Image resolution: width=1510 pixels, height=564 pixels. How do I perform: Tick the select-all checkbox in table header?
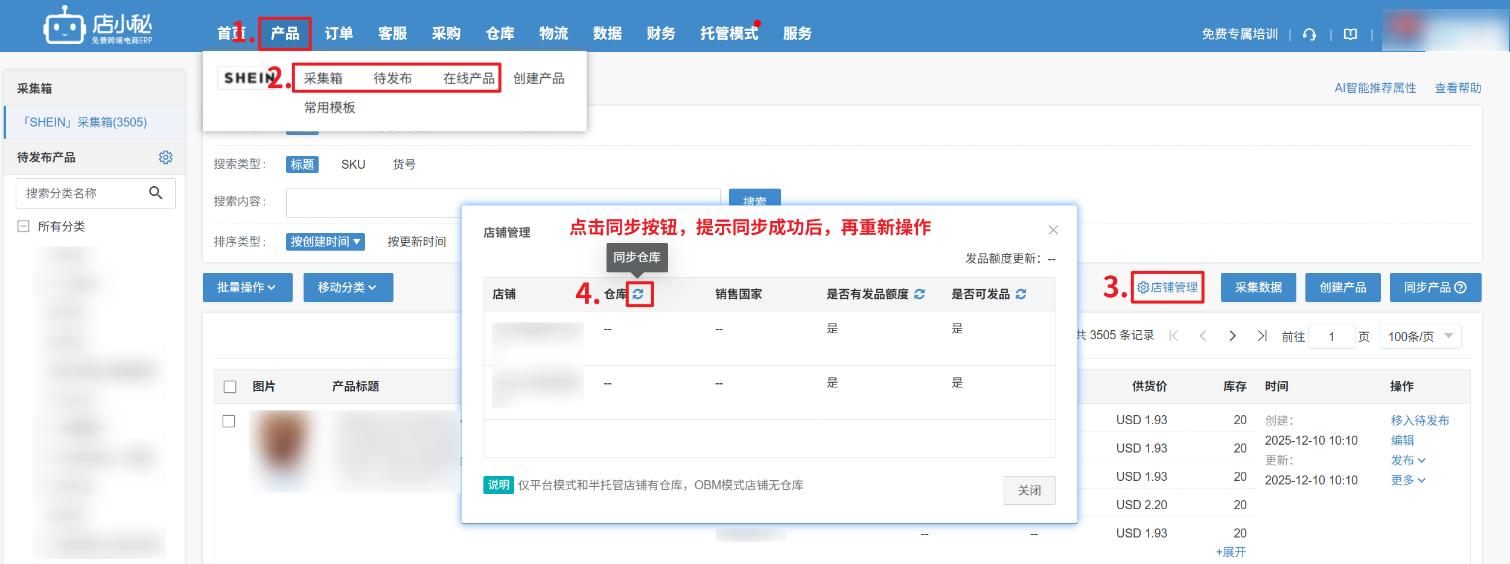(230, 387)
